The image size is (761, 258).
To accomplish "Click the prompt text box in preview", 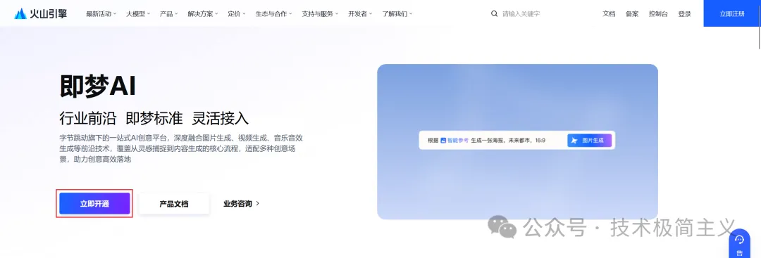I will pyautogui.click(x=517, y=141).
